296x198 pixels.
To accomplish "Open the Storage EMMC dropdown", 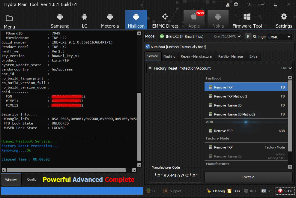I will click(x=279, y=37).
